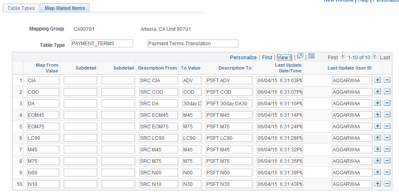The height and width of the screenshot is (195, 399).
Task: Delete the EOM45 row with minus button
Action: point(387,115)
